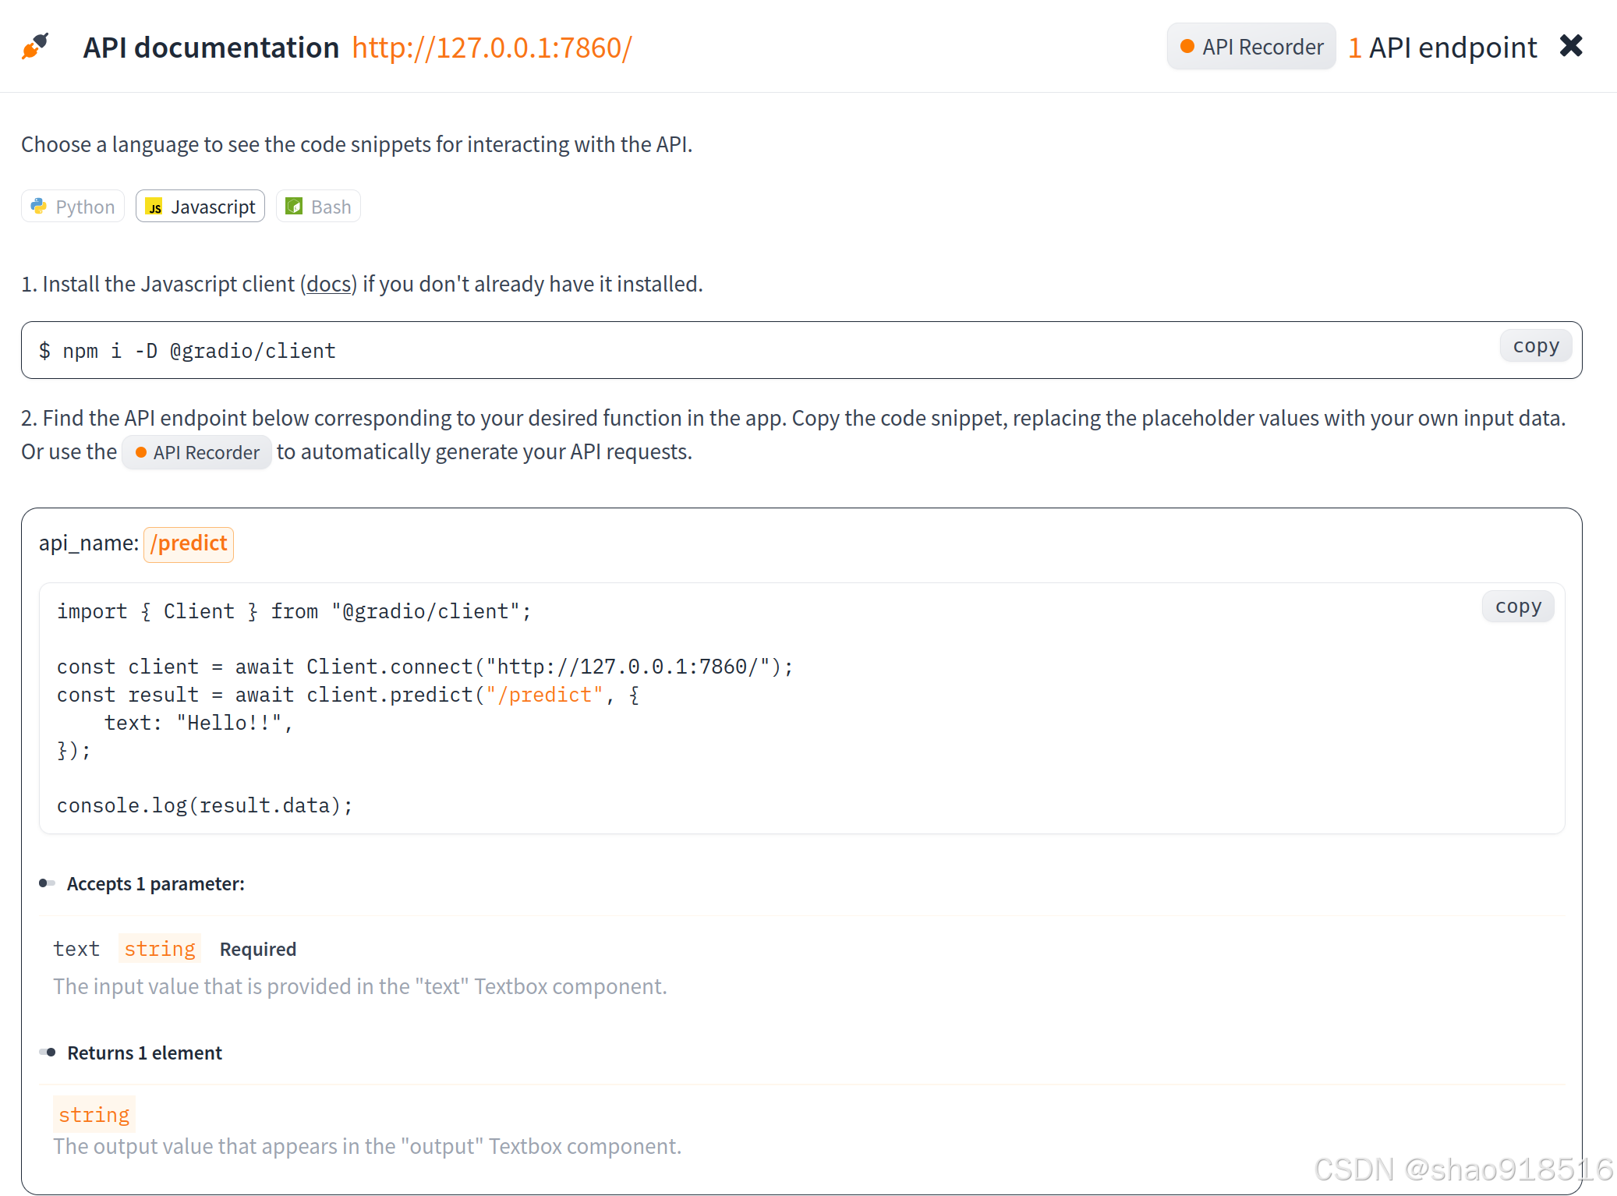Select the Bash language tab
This screenshot has height=1196, width=1617.
coord(318,207)
